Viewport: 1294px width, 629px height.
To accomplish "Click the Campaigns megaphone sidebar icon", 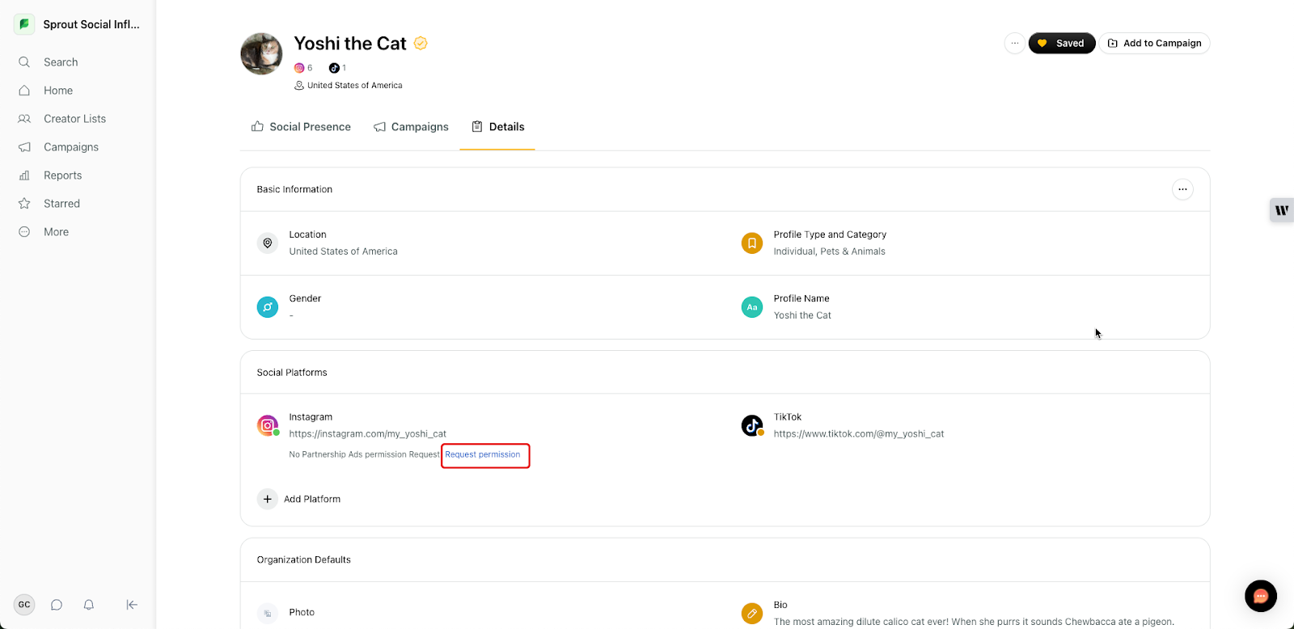I will click(24, 147).
